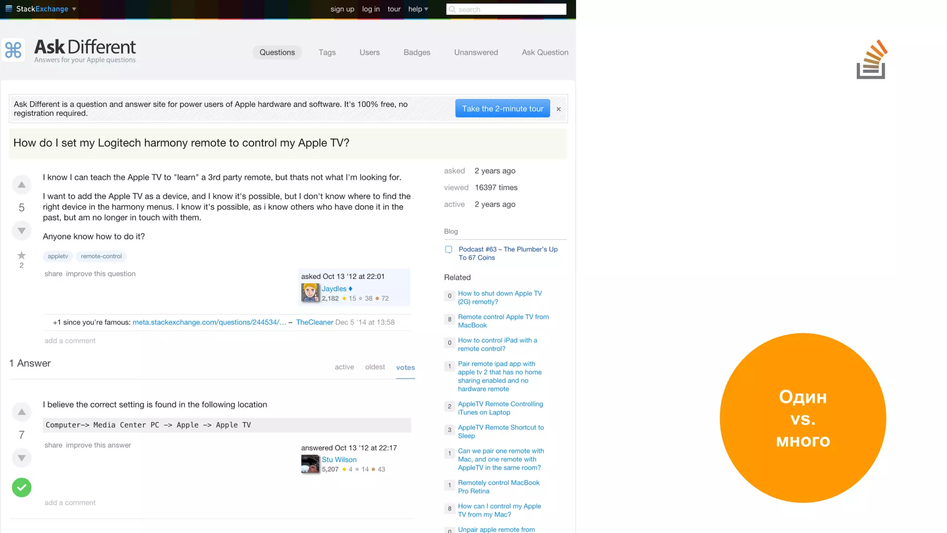947x533 pixels.
Task: Click the orange Один vs. много circle
Action: 803,418
